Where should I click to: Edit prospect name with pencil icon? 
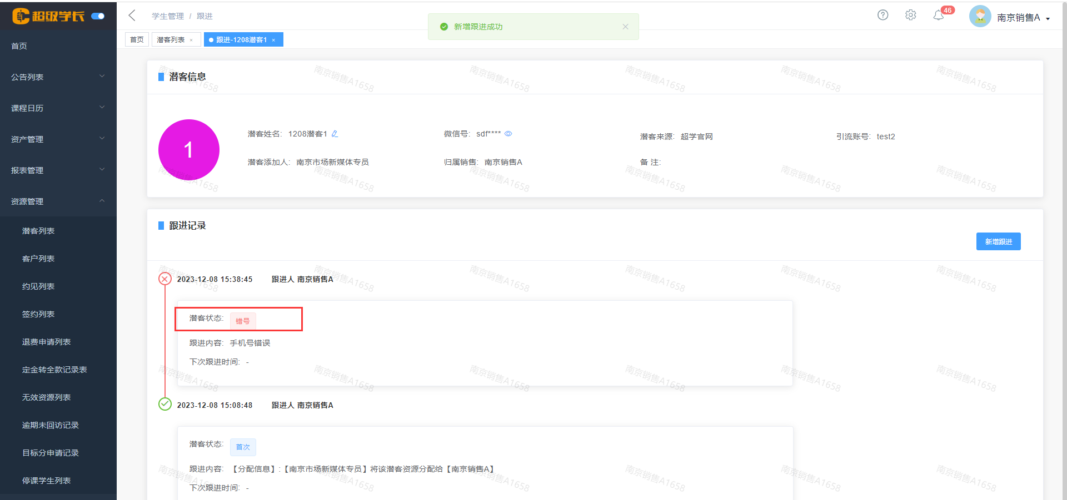(335, 134)
